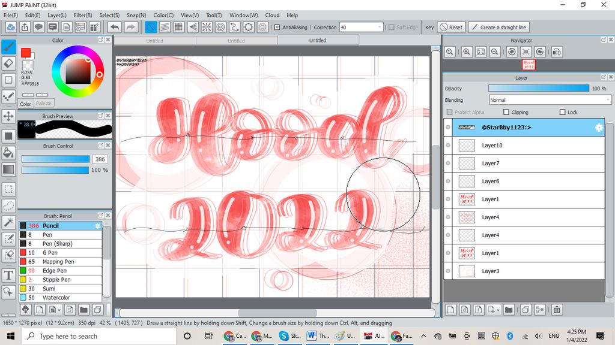Open the File menu
This screenshot has height=345, width=615.
point(11,15)
